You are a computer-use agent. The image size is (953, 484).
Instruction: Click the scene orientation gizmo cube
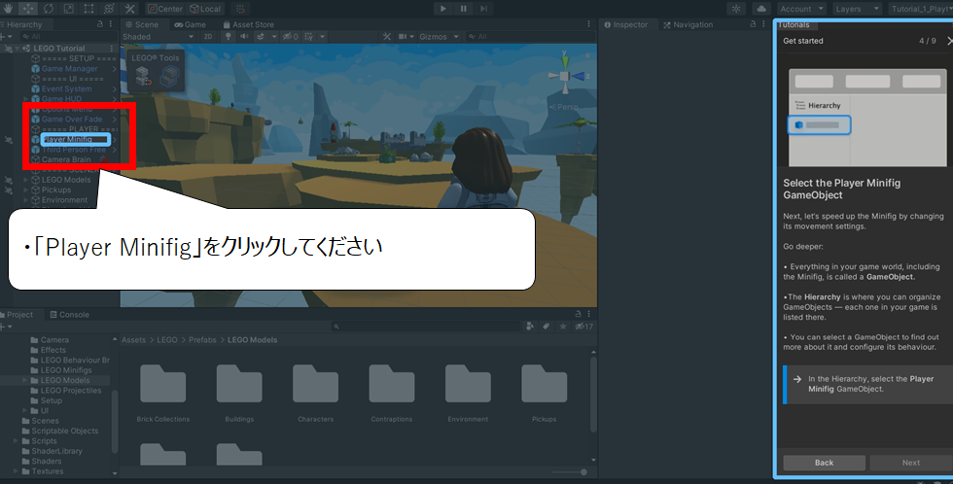[x=565, y=76]
